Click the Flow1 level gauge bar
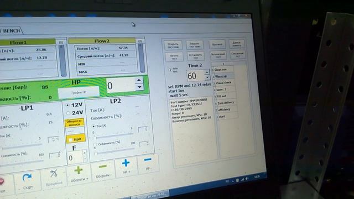354x199 pixels. 62,61
